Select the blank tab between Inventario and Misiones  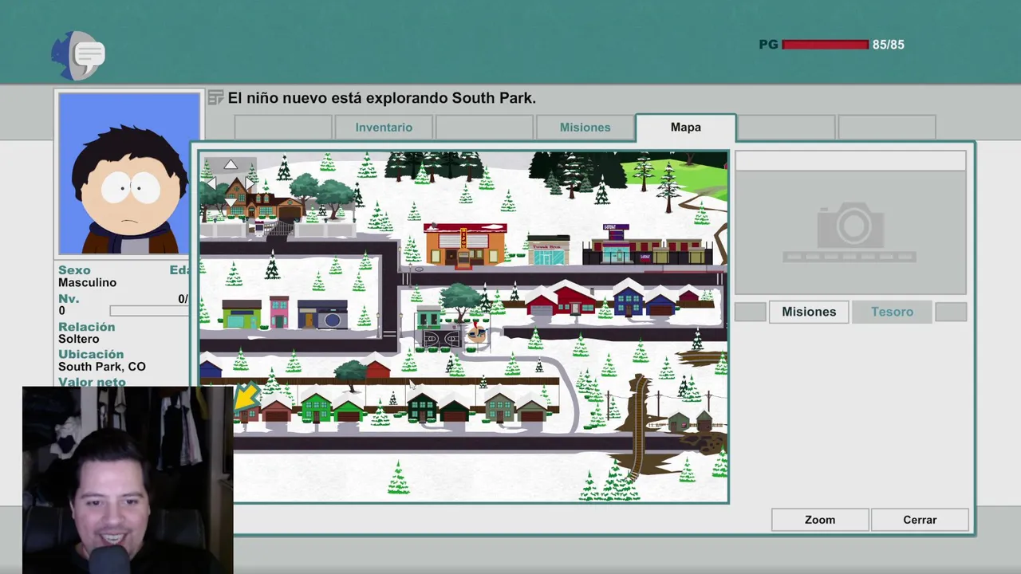484,128
